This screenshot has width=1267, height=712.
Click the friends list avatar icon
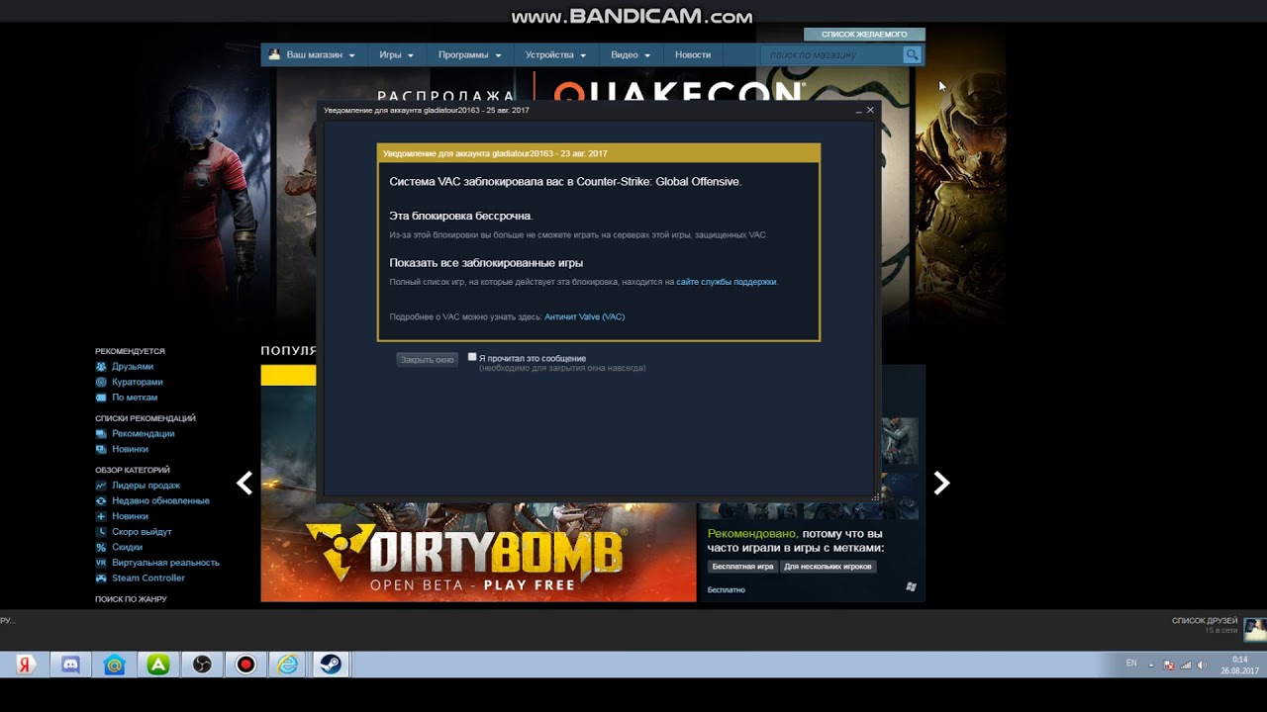(1255, 629)
